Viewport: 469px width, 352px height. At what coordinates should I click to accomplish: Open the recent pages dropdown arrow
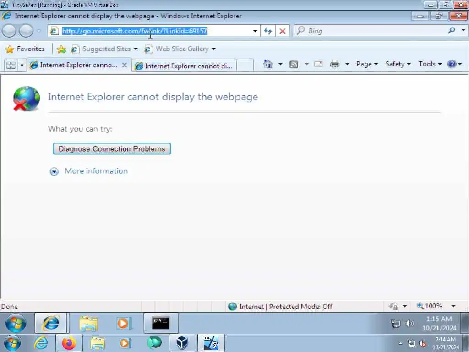coord(39,31)
